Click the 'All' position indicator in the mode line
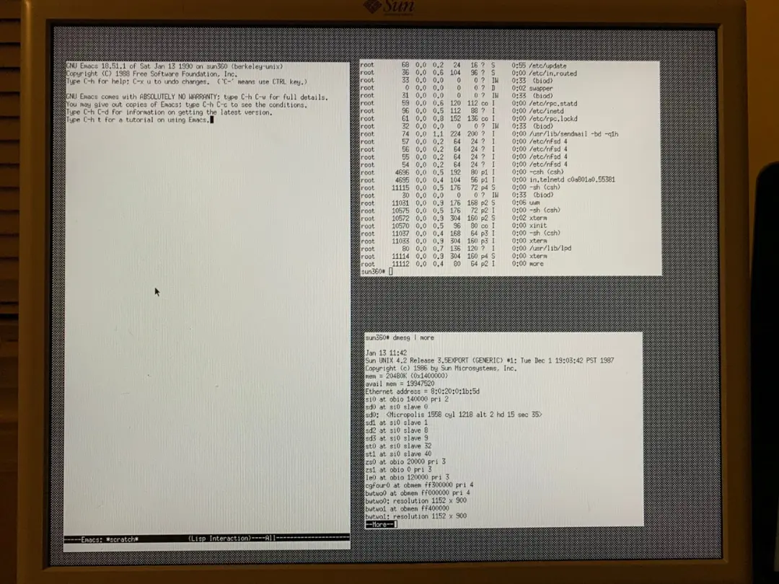 [x=270, y=538]
